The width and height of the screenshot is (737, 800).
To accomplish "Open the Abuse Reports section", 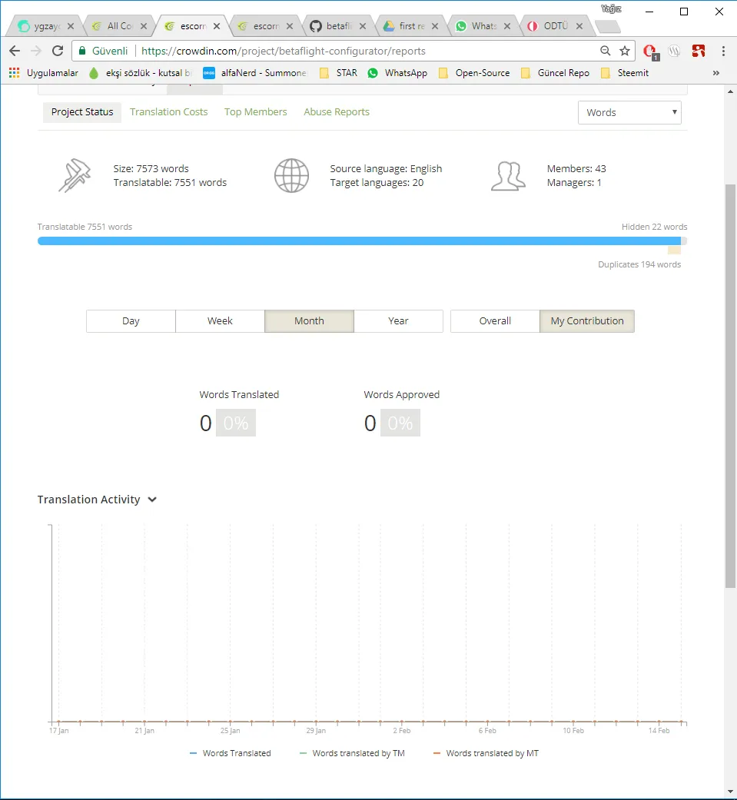I will 337,111.
